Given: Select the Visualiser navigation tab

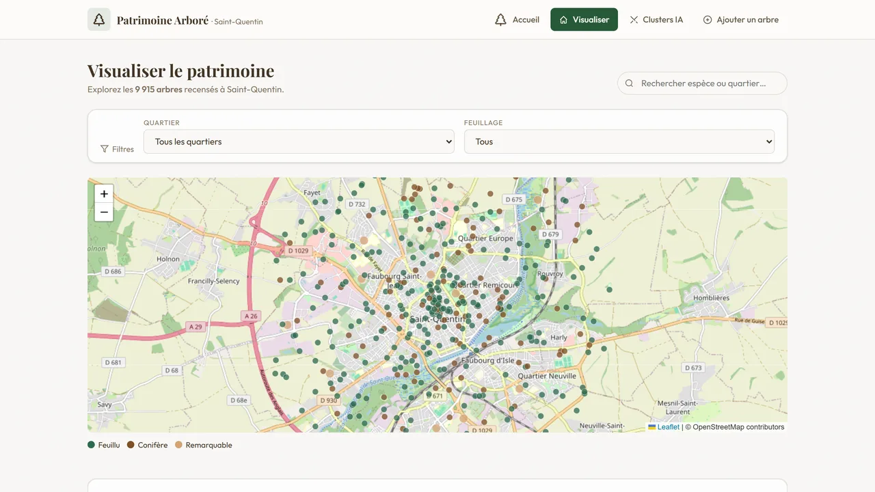Looking at the screenshot, I should coord(584,20).
